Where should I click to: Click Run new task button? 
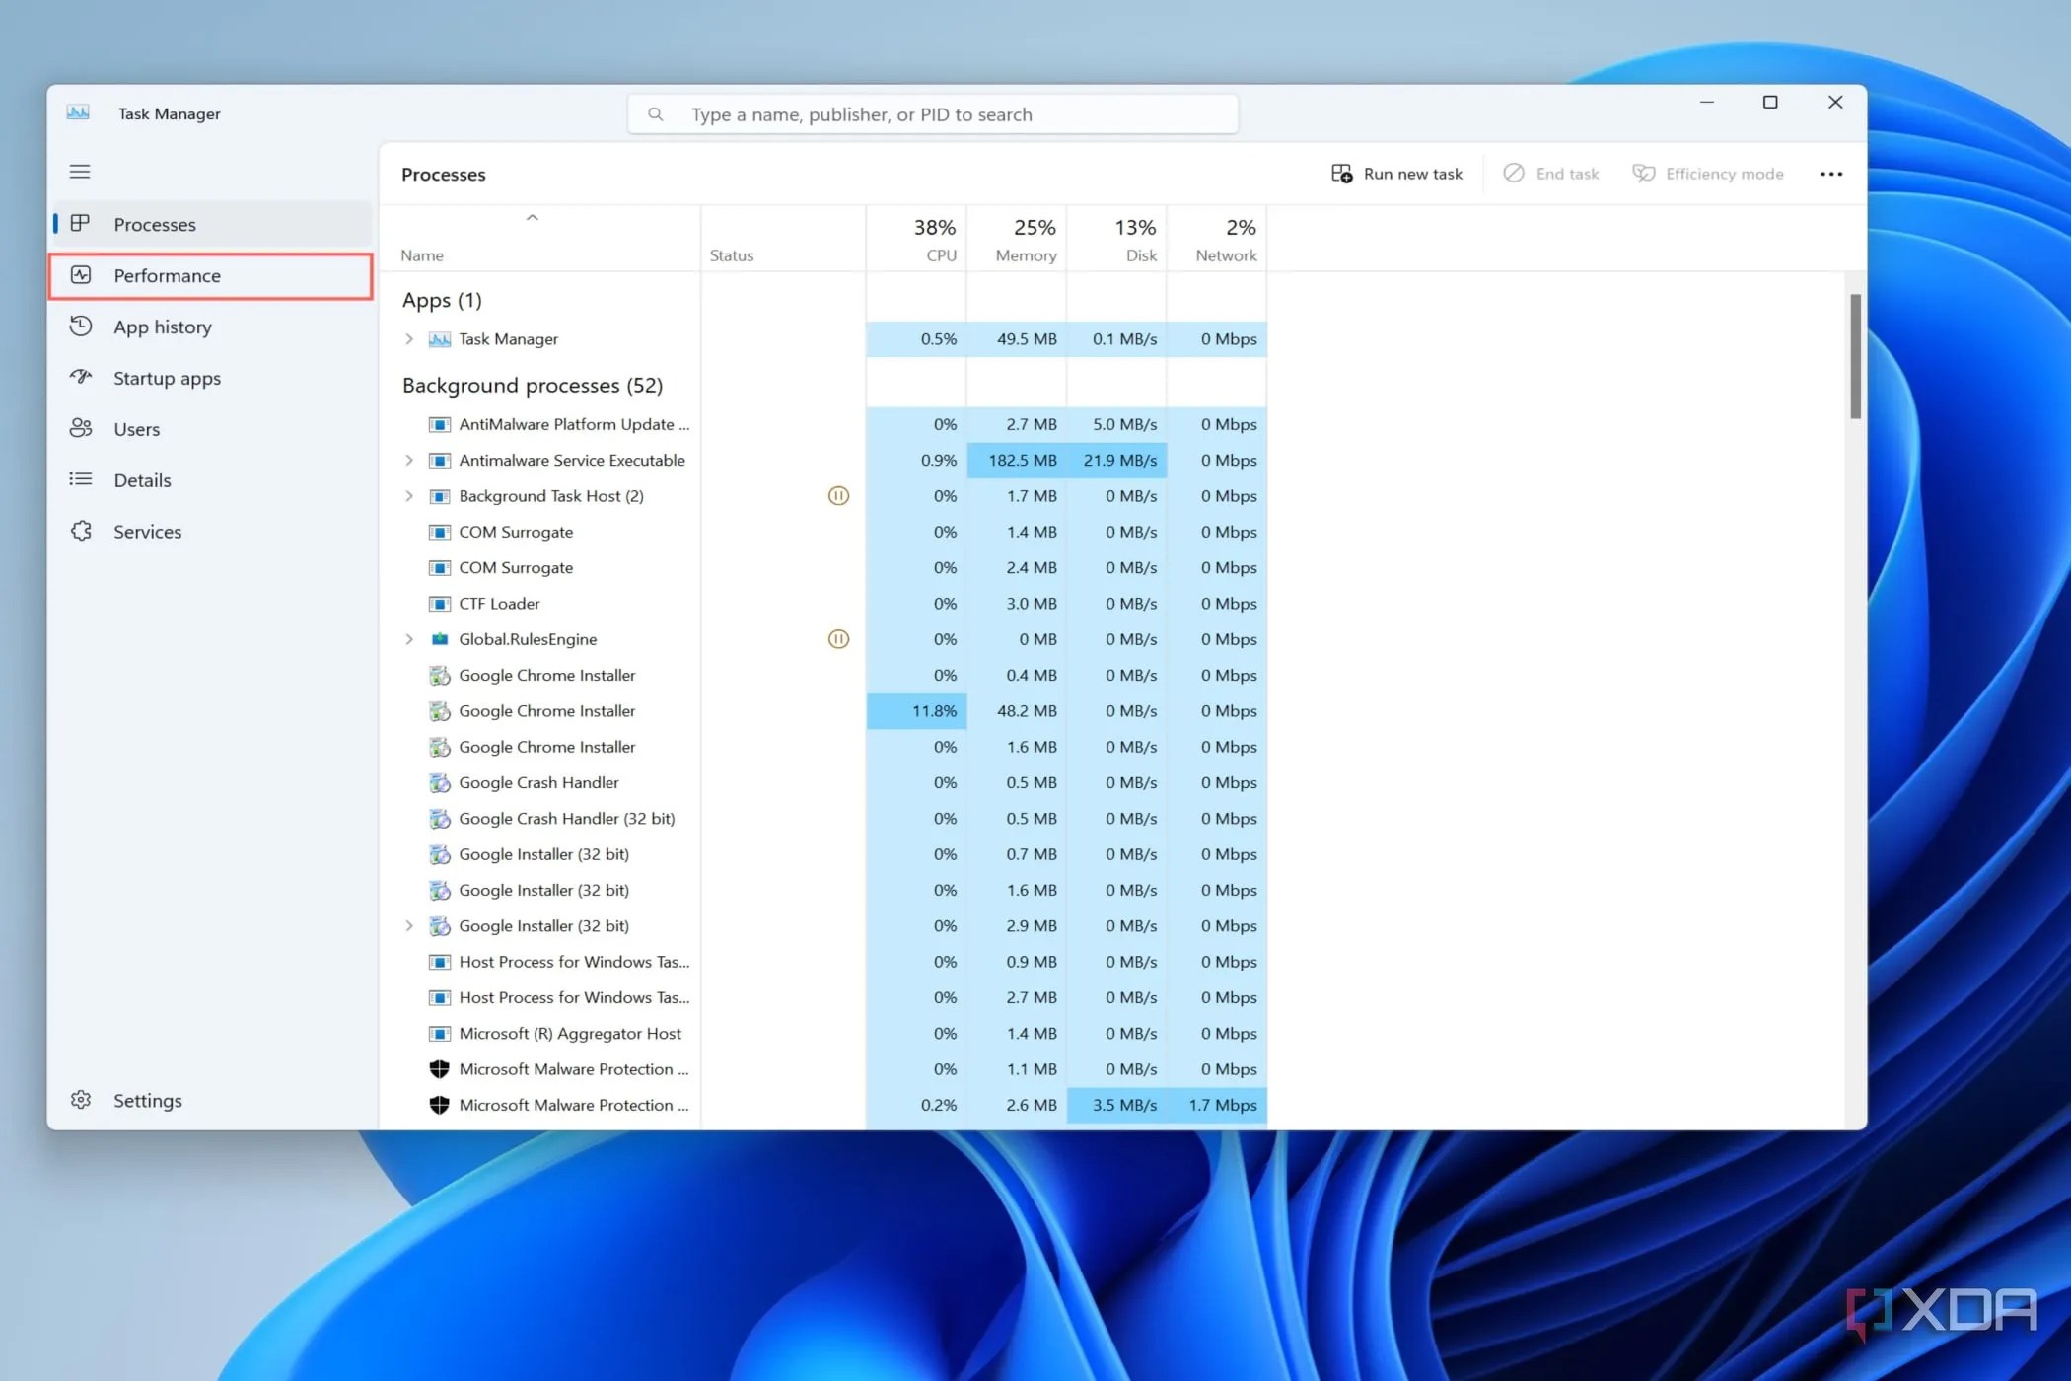[x=1397, y=174]
